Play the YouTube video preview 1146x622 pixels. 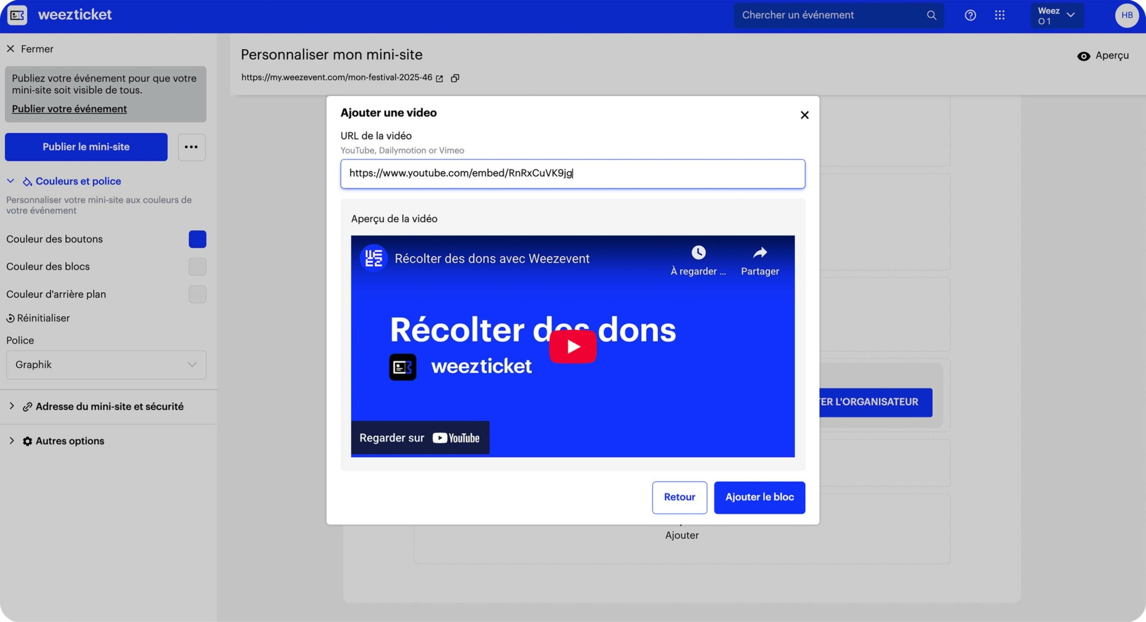pos(572,347)
